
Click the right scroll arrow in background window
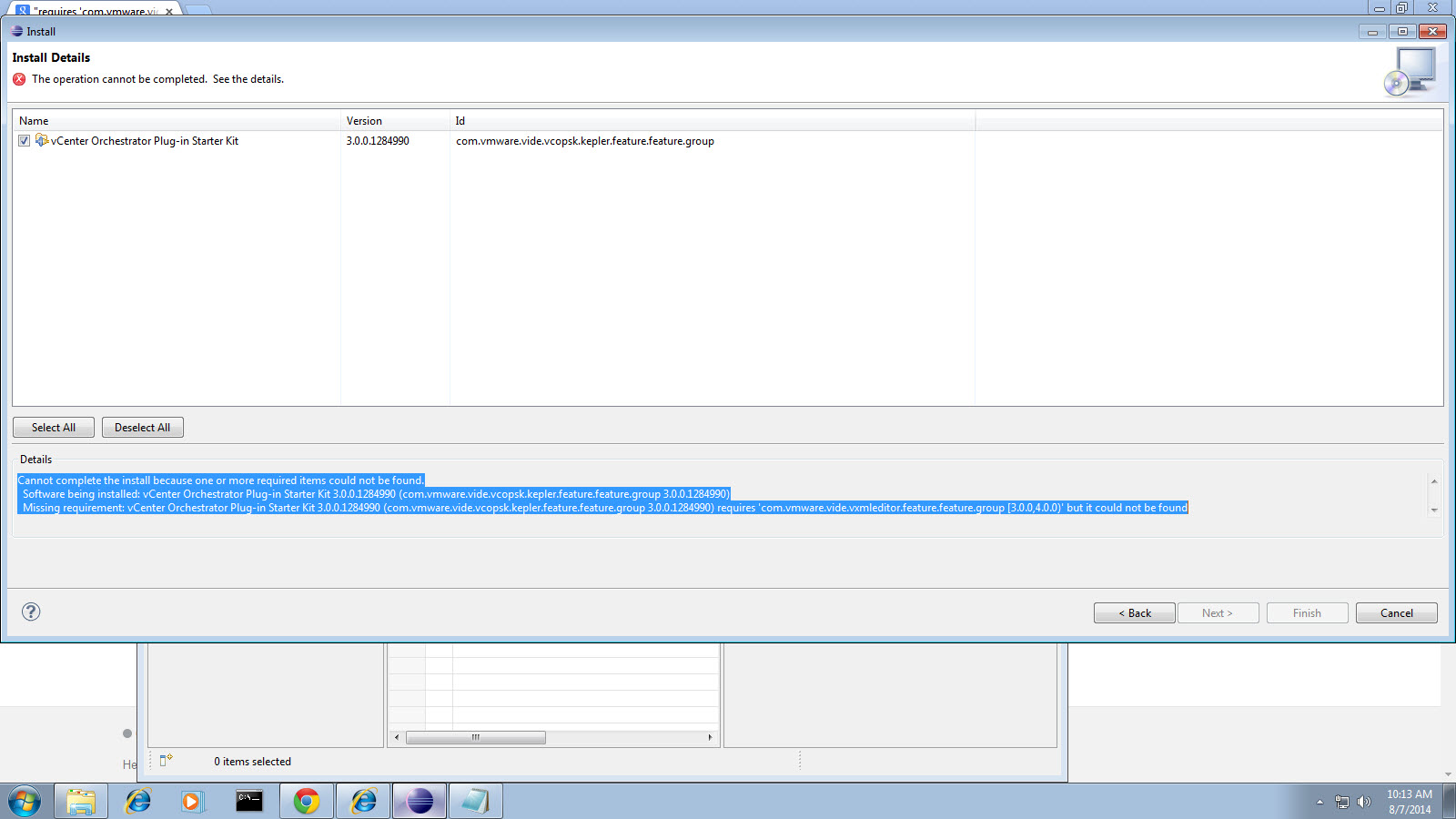point(710,737)
